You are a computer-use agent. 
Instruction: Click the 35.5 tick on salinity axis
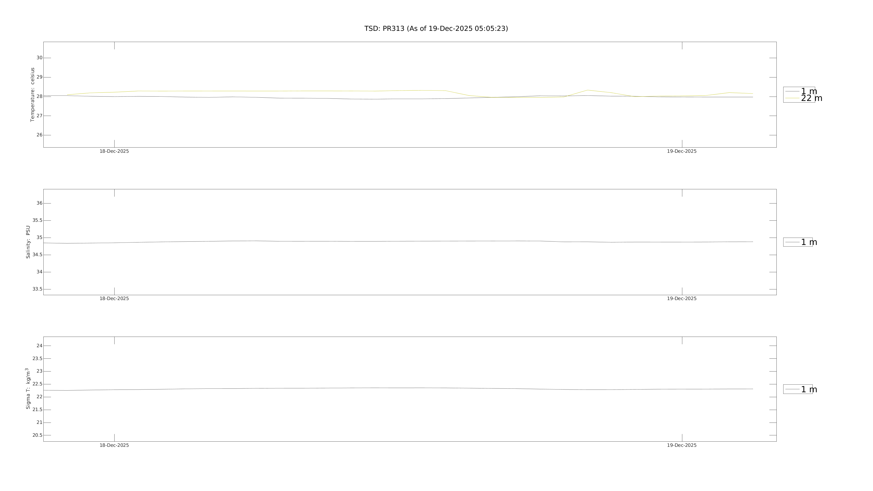(x=37, y=221)
